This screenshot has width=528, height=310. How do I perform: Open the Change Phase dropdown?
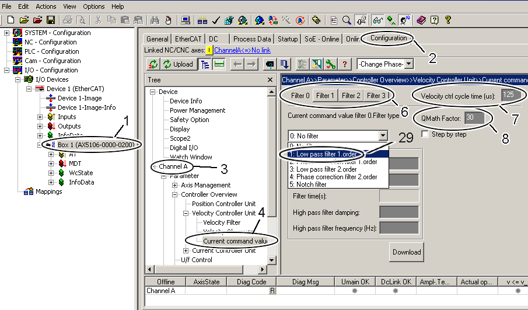409,64
